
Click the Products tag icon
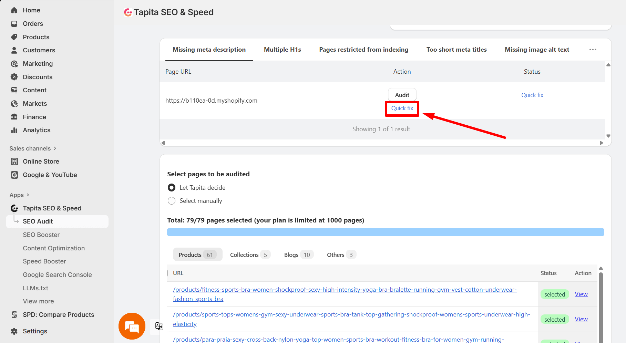click(14, 37)
